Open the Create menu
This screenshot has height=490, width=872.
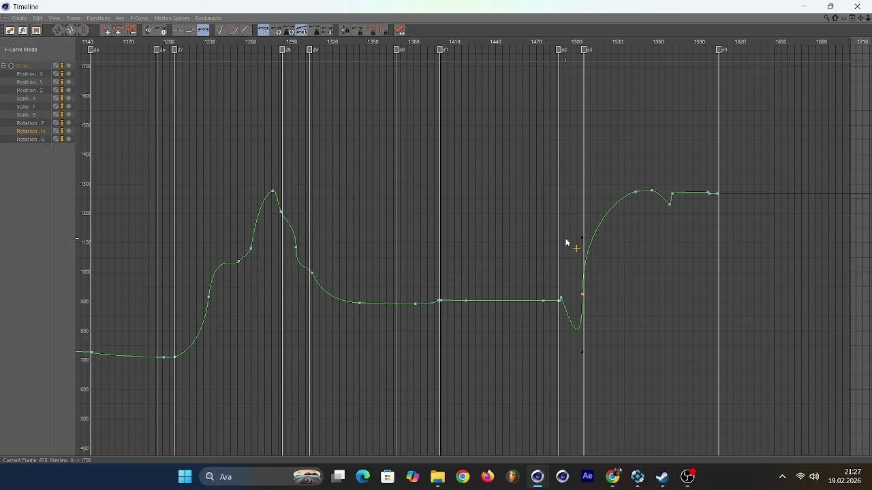pyautogui.click(x=19, y=18)
